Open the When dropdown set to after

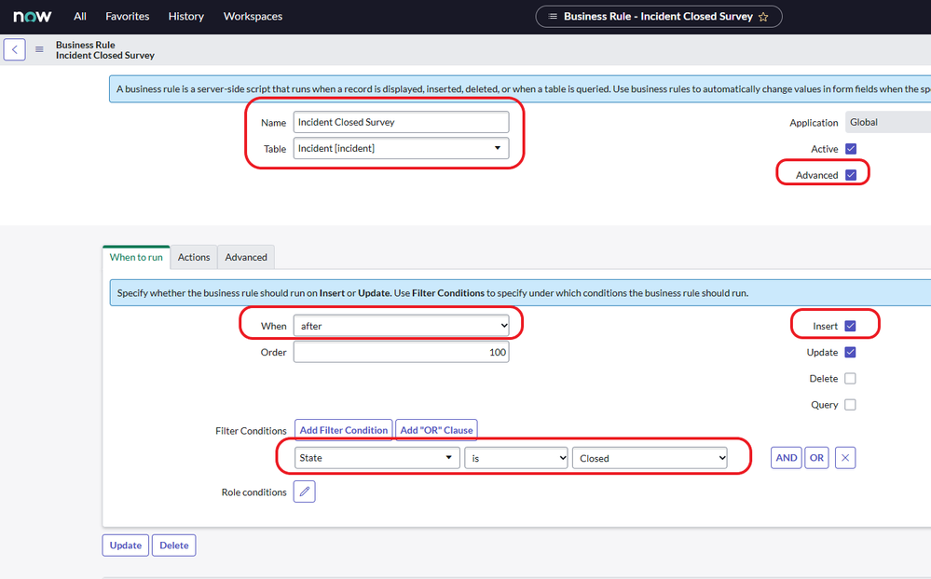[x=401, y=326]
